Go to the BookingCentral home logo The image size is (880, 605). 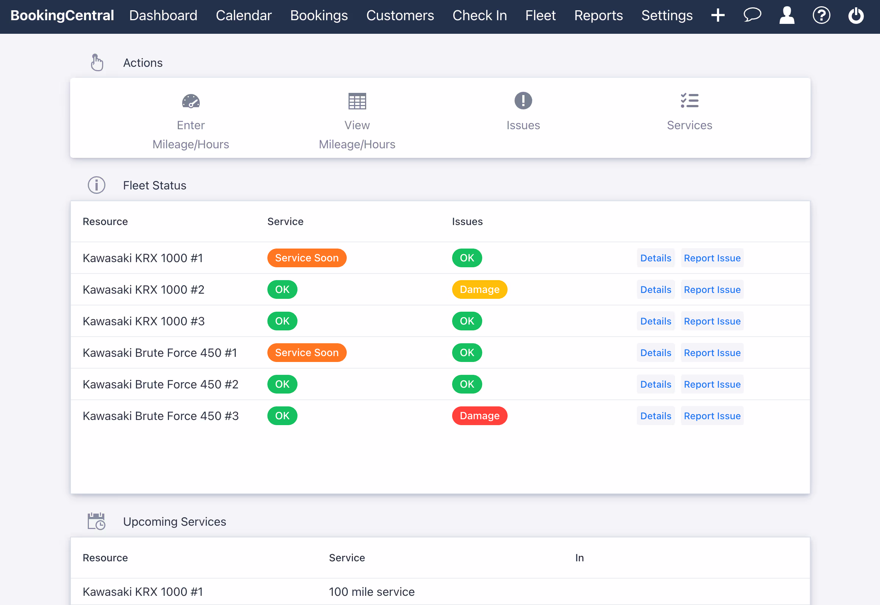(x=62, y=15)
